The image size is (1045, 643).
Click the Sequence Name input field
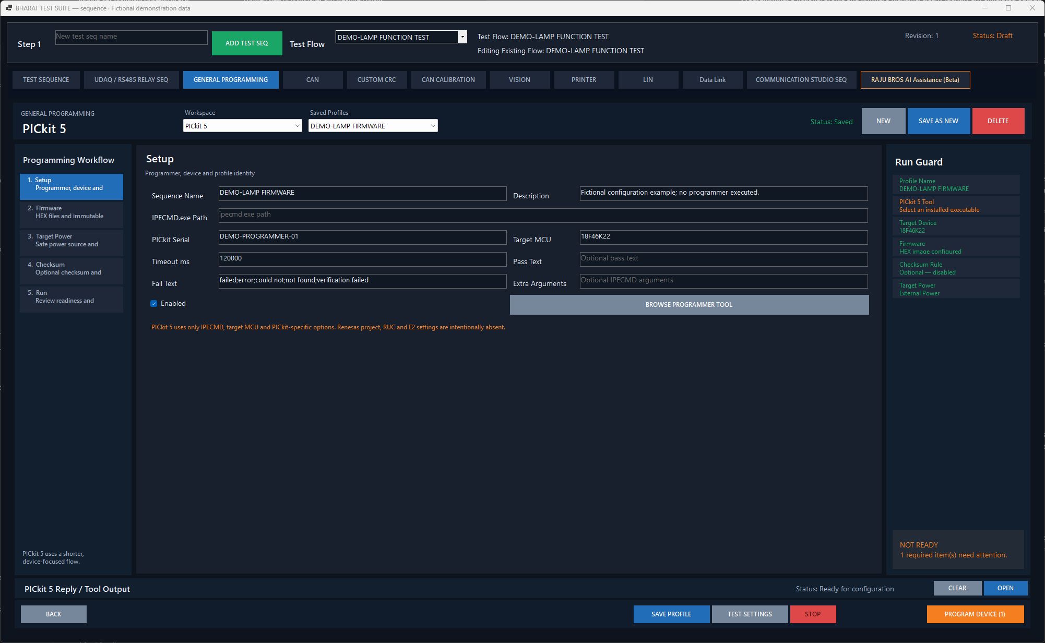[362, 194]
